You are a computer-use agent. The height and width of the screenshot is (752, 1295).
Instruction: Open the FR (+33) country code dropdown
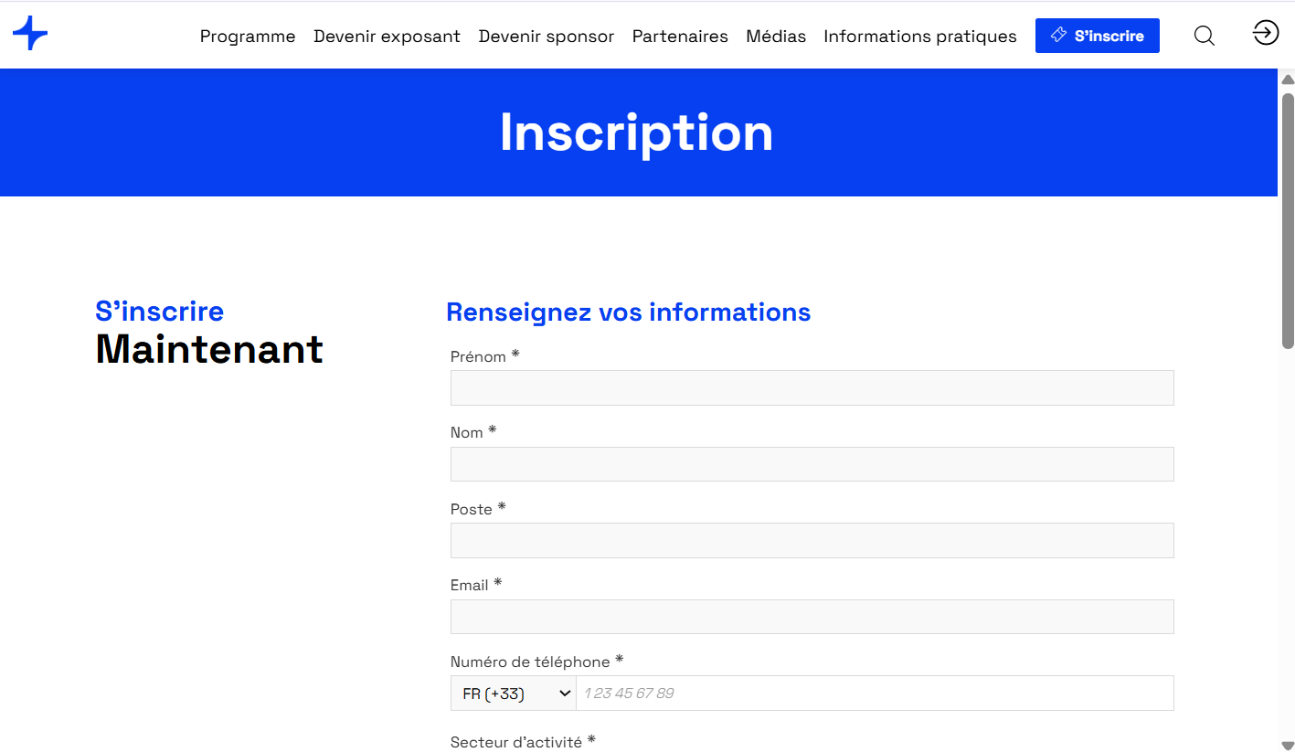coord(514,694)
